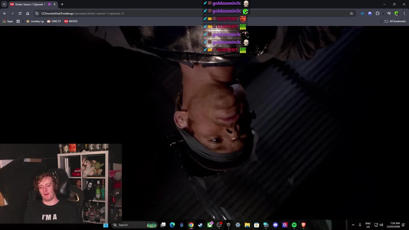The image size is (409, 230).
Task: Open the Apps bookmark shortcut
Action: coord(8,21)
